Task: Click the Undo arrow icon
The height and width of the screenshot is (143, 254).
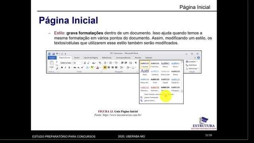Action: pyautogui.click(x=57, y=54)
